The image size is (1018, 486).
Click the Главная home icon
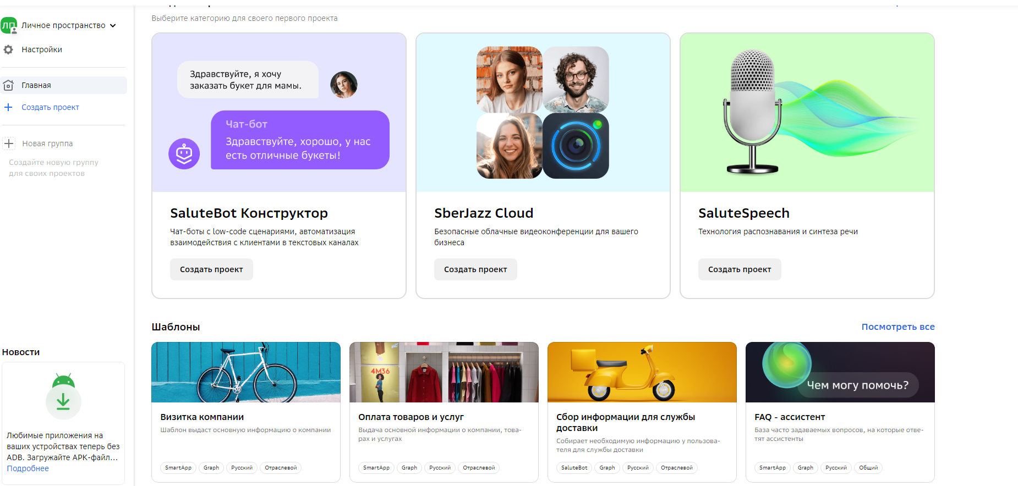coord(8,85)
